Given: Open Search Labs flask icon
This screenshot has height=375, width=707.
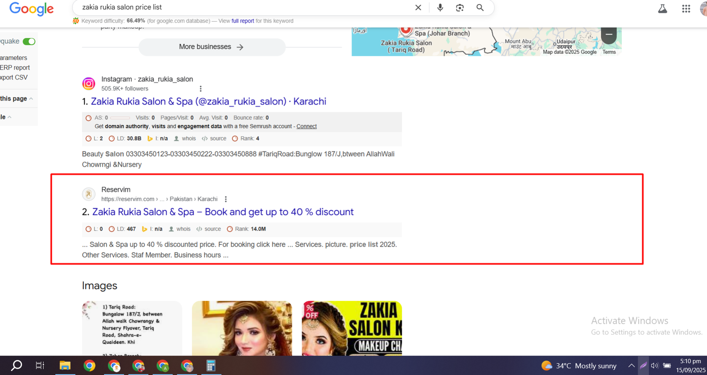Looking at the screenshot, I should pos(662,9).
